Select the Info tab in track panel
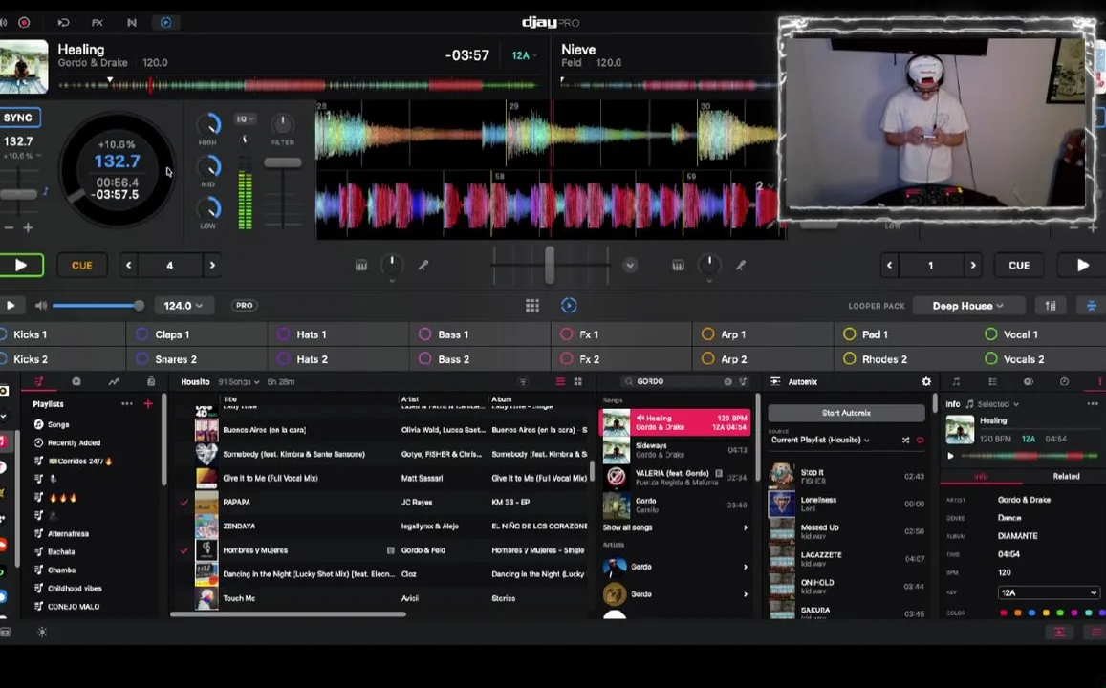The image size is (1106, 688). coord(981,477)
